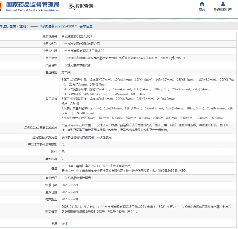
Task: Click the registration number 粤械注准20232141007 value
Action: (77, 36)
